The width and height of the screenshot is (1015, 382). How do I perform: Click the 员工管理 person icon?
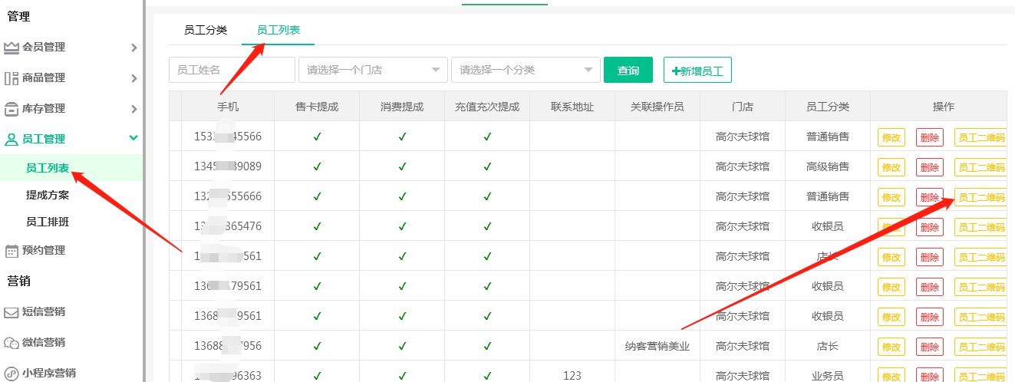pyautogui.click(x=12, y=140)
